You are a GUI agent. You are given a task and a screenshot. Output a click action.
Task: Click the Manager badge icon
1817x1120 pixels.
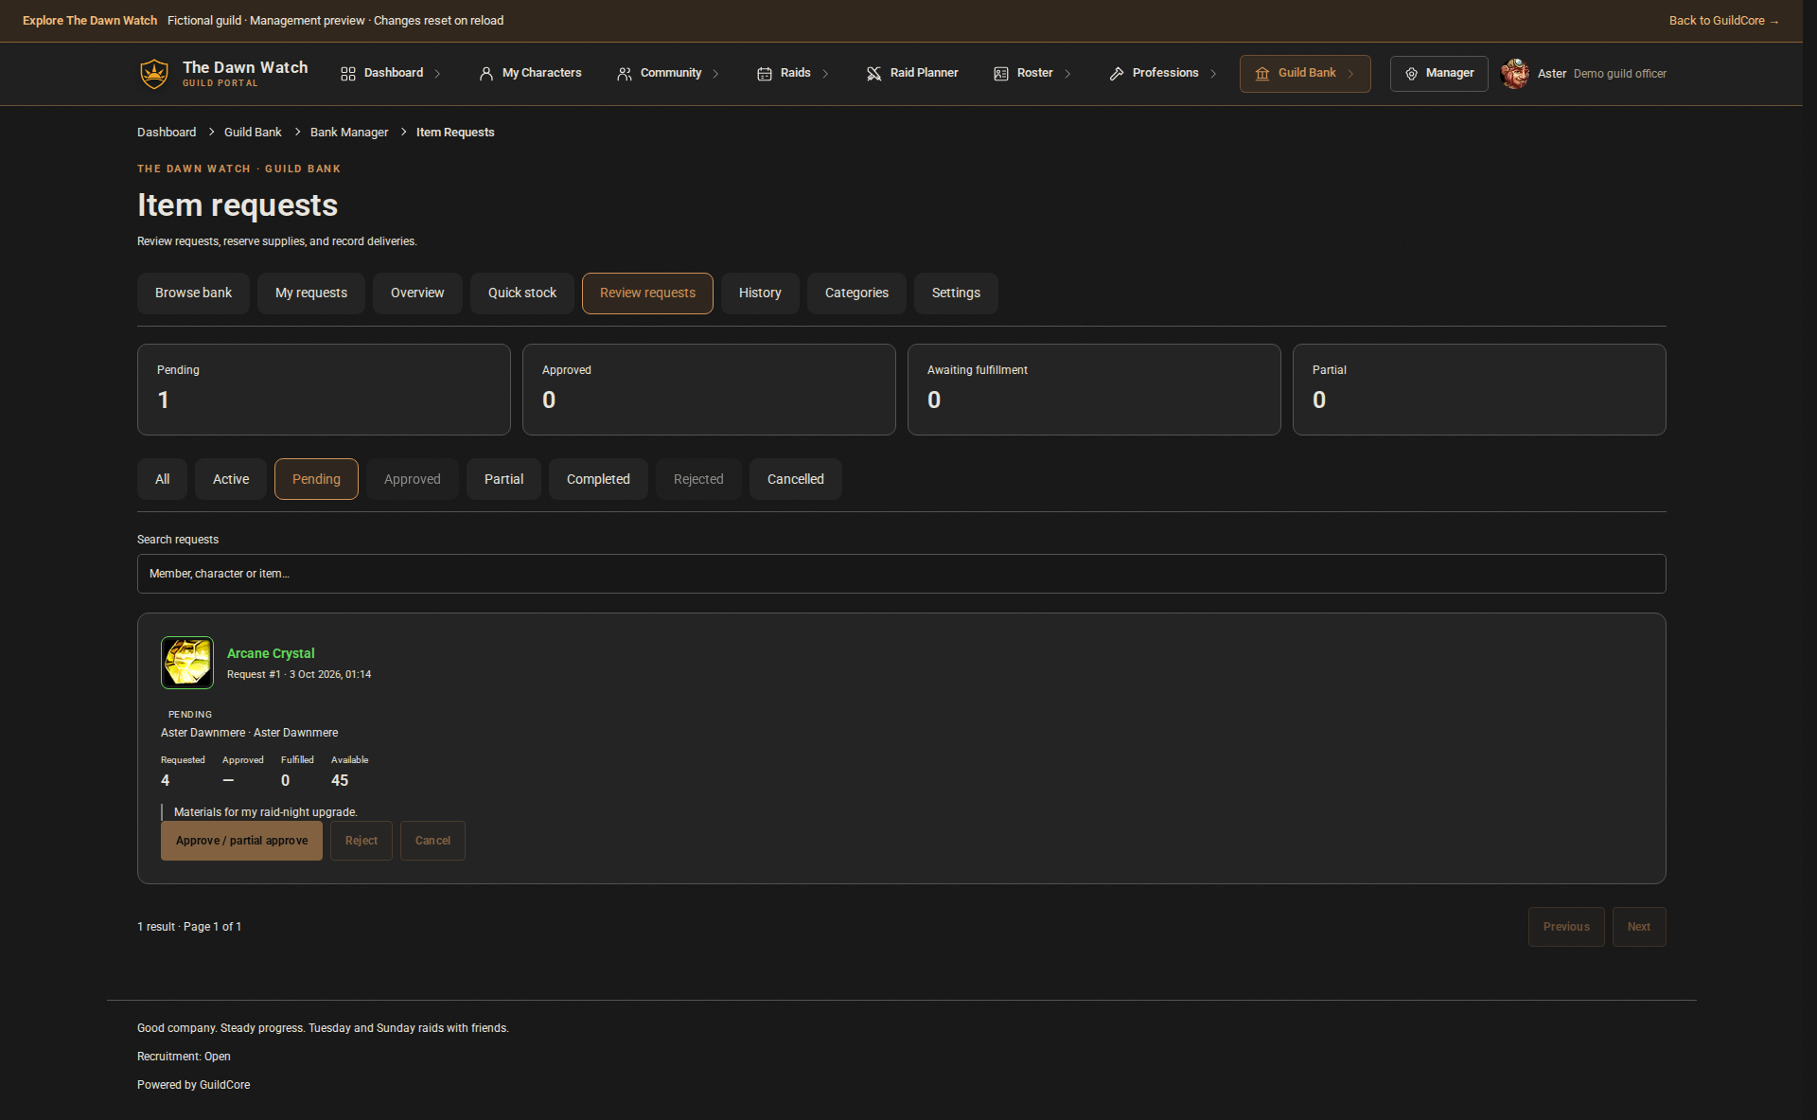coord(1411,74)
